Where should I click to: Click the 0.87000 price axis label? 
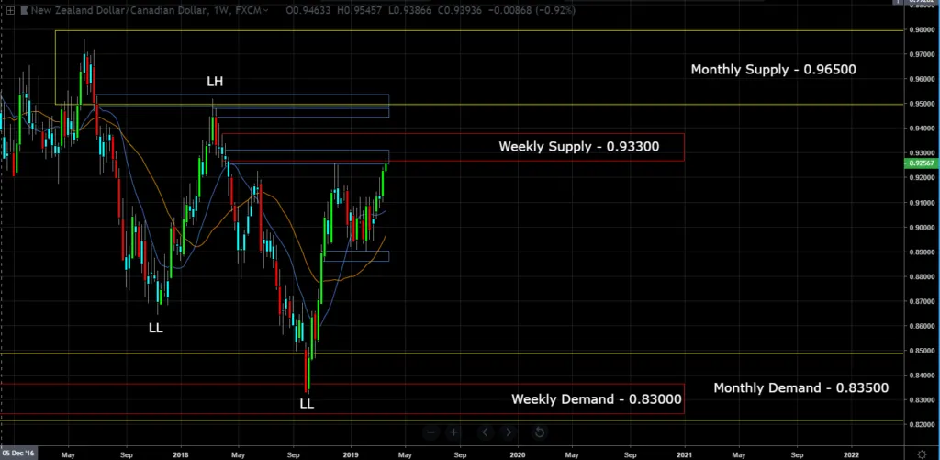923,301
